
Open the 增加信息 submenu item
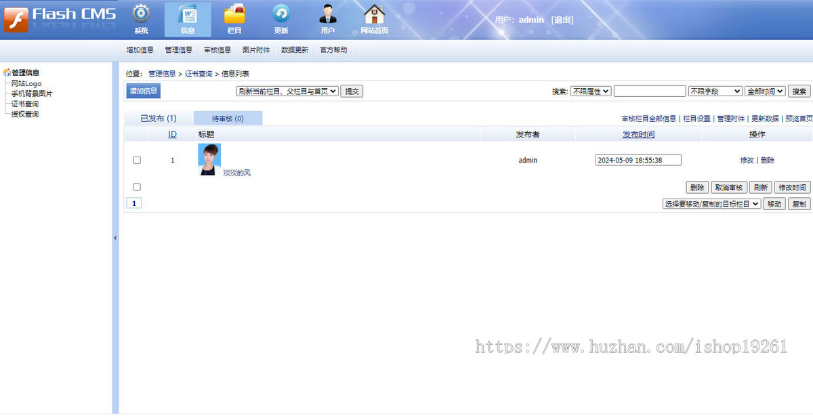[140, 50]
